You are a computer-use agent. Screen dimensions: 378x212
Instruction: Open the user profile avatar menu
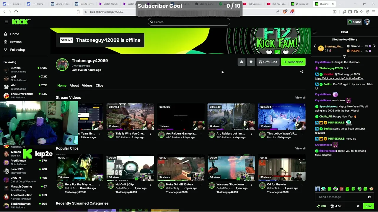[367, 22]
